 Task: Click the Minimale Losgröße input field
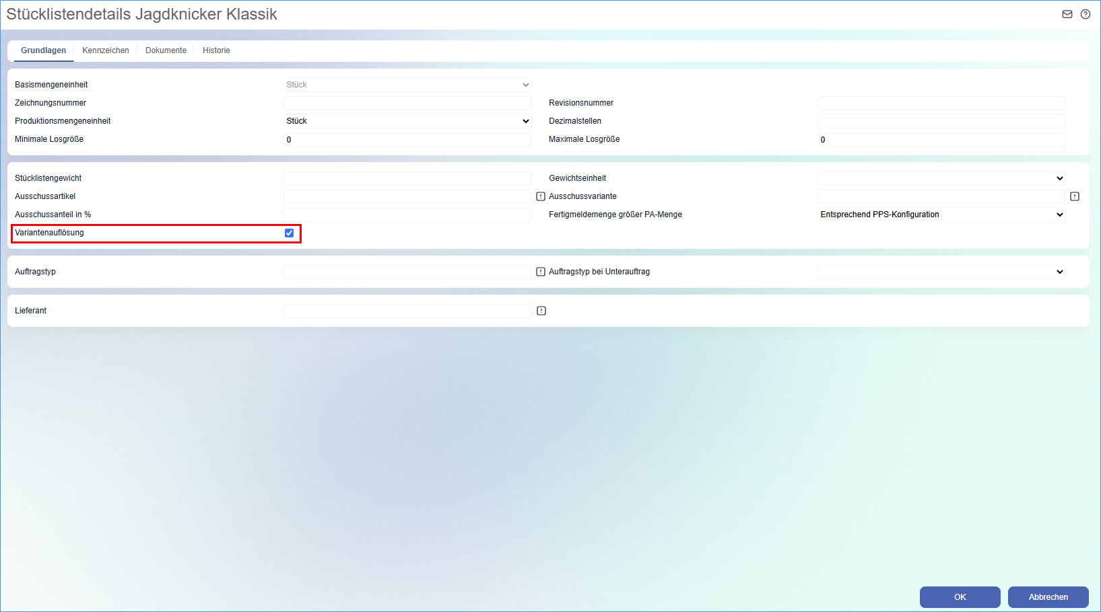point(407,139)
